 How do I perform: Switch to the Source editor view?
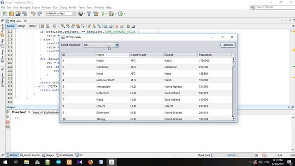point(11,26)
